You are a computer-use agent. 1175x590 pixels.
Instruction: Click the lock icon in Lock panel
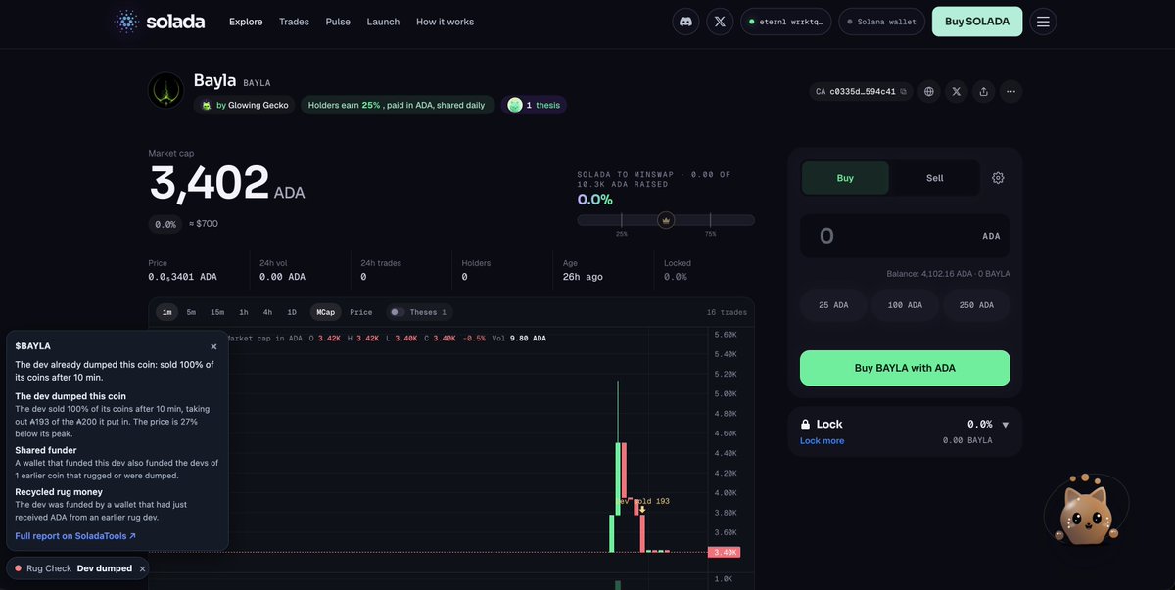click(806, 424)
